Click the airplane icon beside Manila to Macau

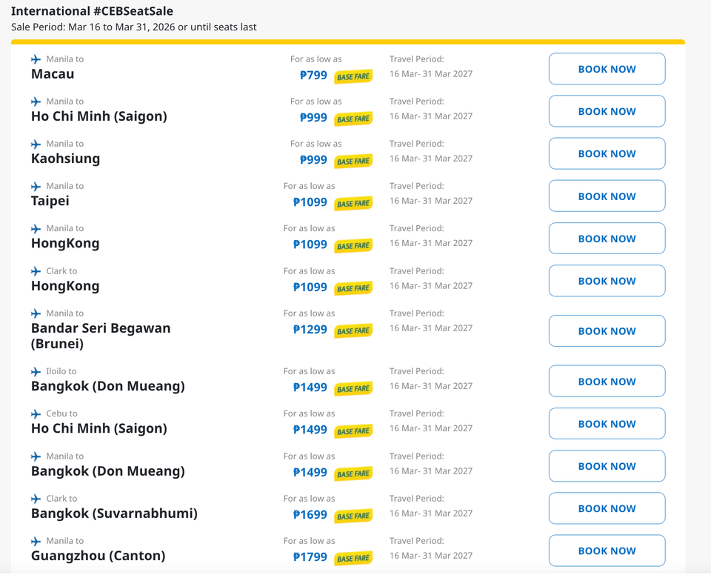point(36,59)
